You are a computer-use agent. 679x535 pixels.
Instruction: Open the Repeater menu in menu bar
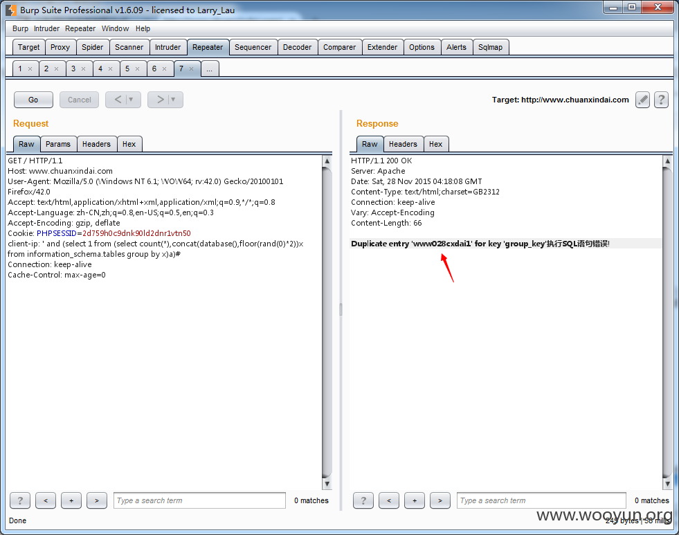(80, 28)
